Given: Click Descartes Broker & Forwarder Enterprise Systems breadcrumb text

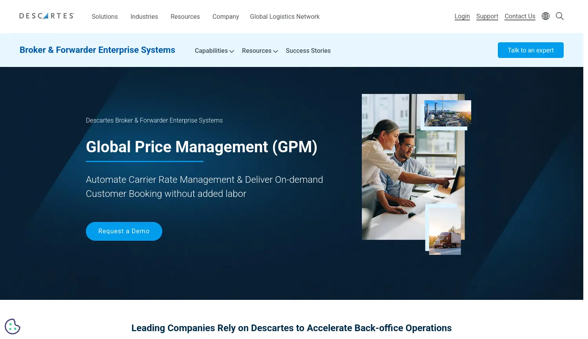Looking at the screenshot, I should click(x=154, y=121).
